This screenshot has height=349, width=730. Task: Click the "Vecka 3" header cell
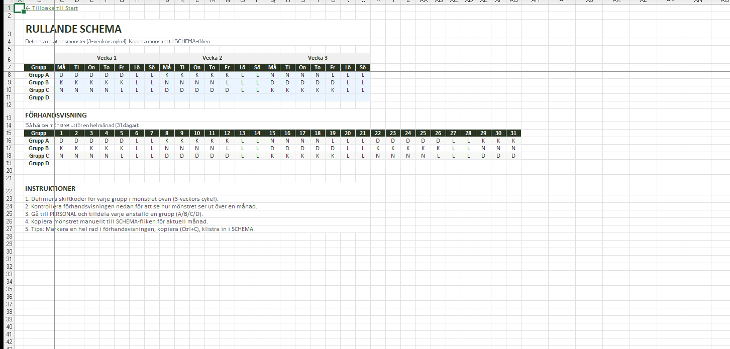(x=318, y=58)
